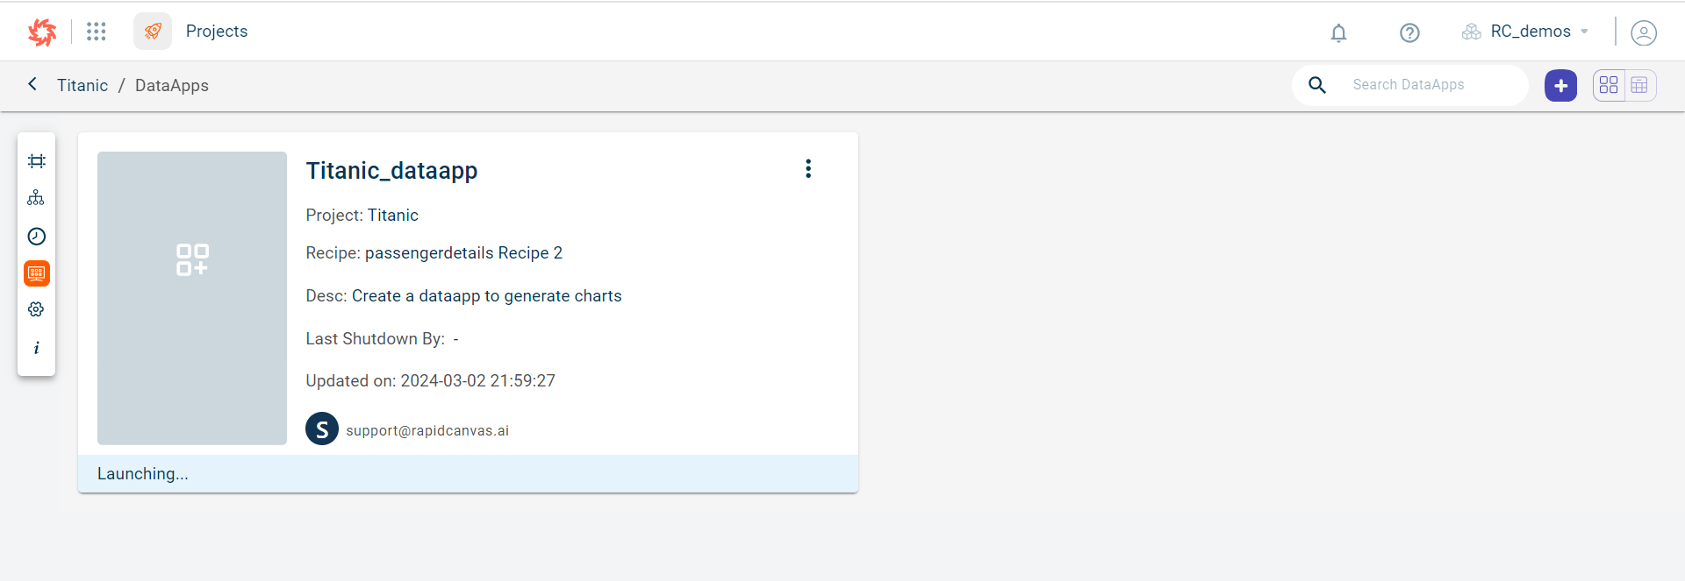Open the apps grid launcher
Image resolution: width=1685 pixels, height=581 pixels.
click(x=96, y=32)
